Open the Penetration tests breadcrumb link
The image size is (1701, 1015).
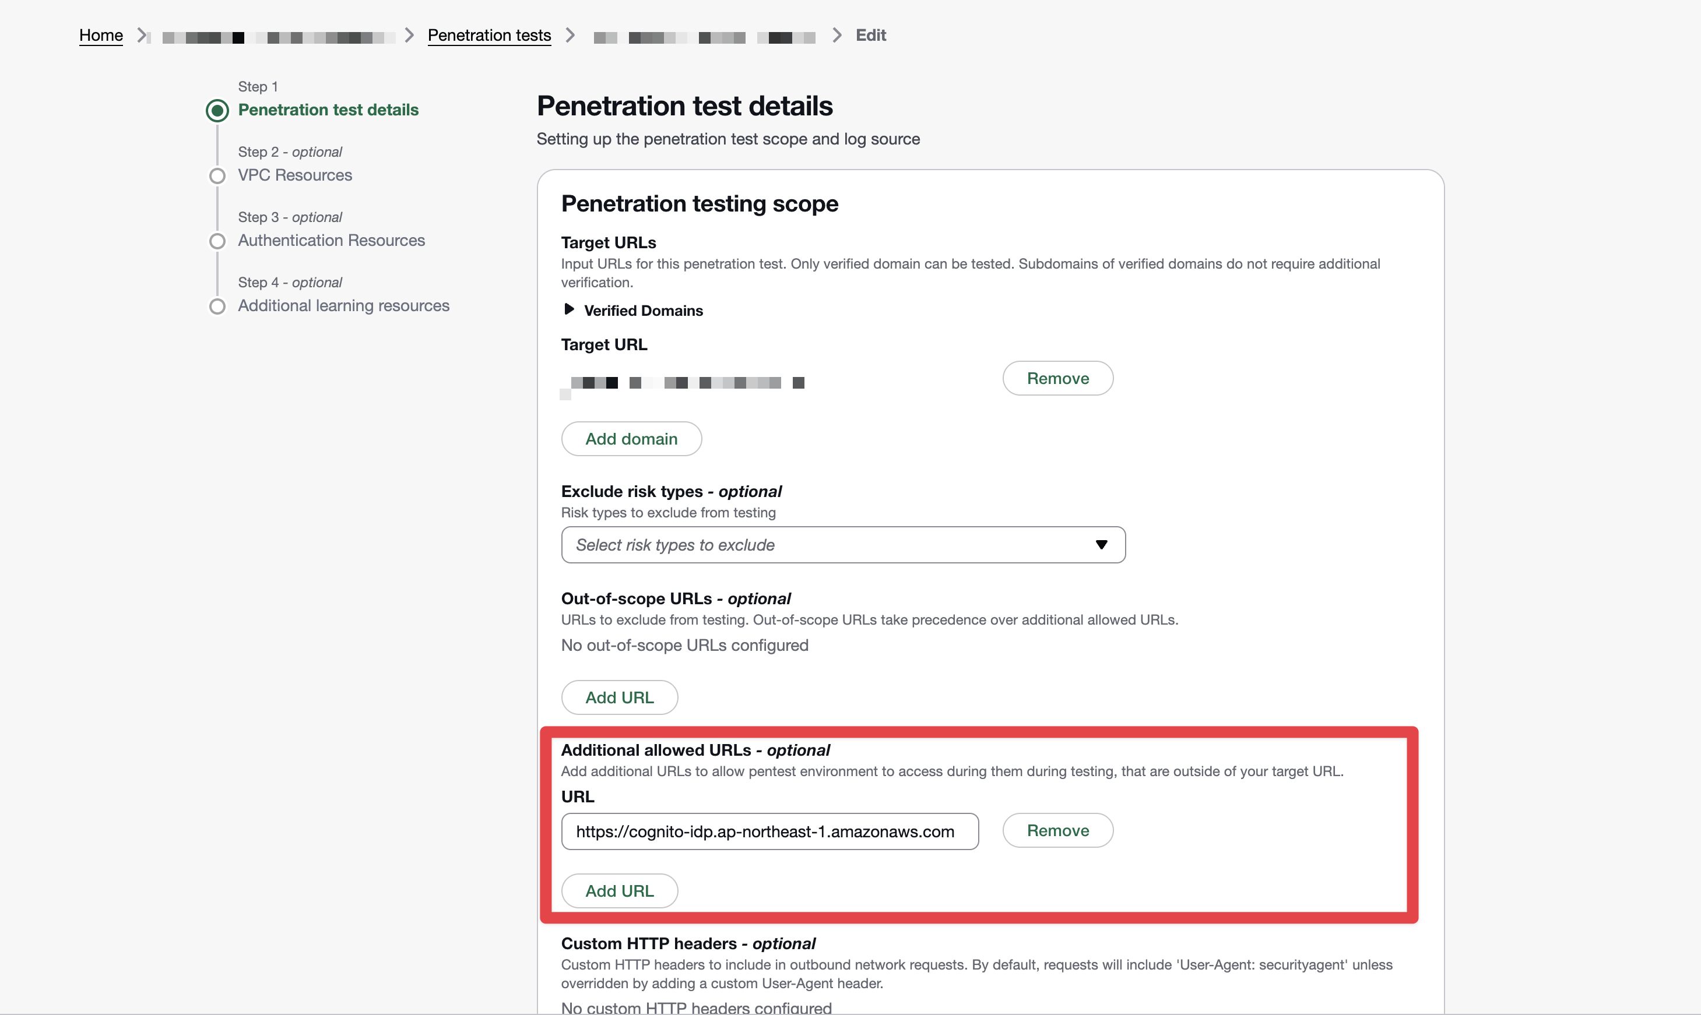[488, 35]
